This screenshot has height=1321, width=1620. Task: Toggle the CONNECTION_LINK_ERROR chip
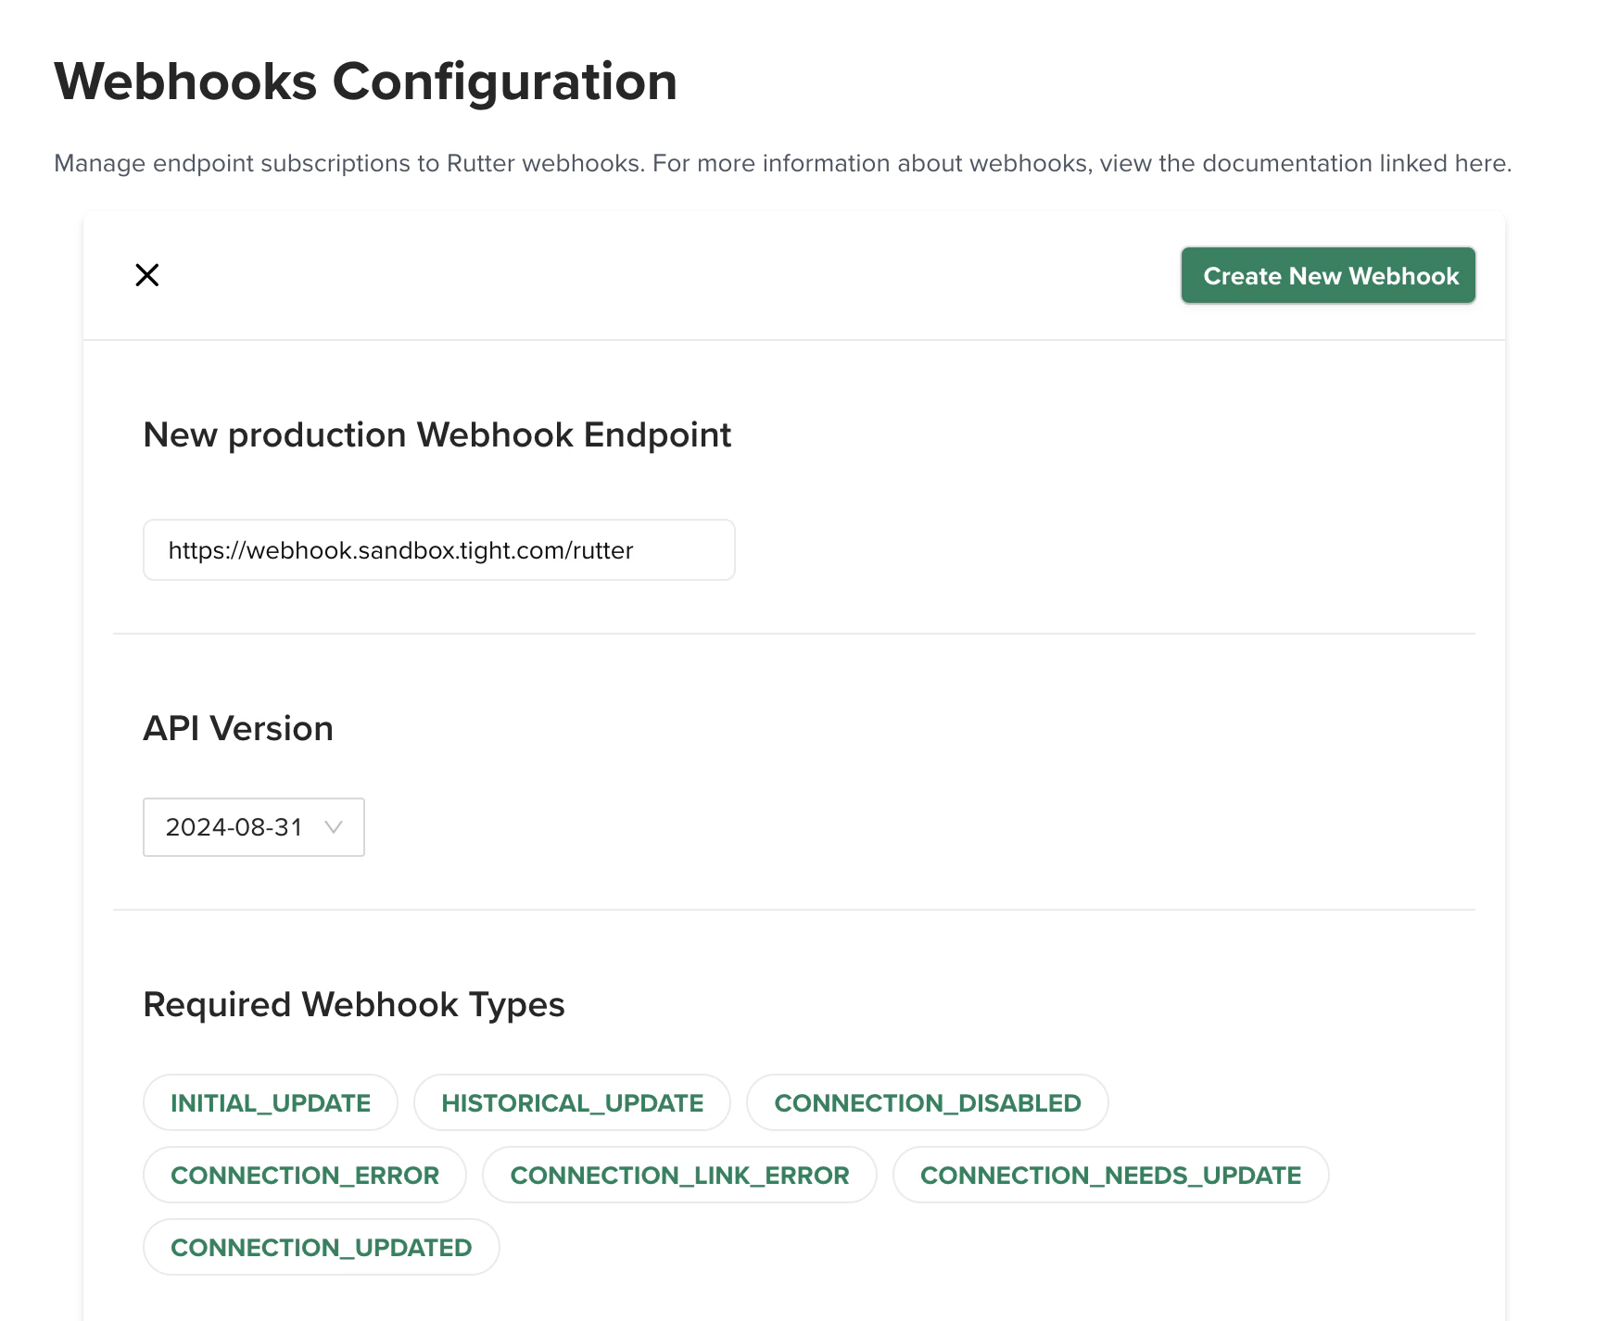(x=679, y=1175)
